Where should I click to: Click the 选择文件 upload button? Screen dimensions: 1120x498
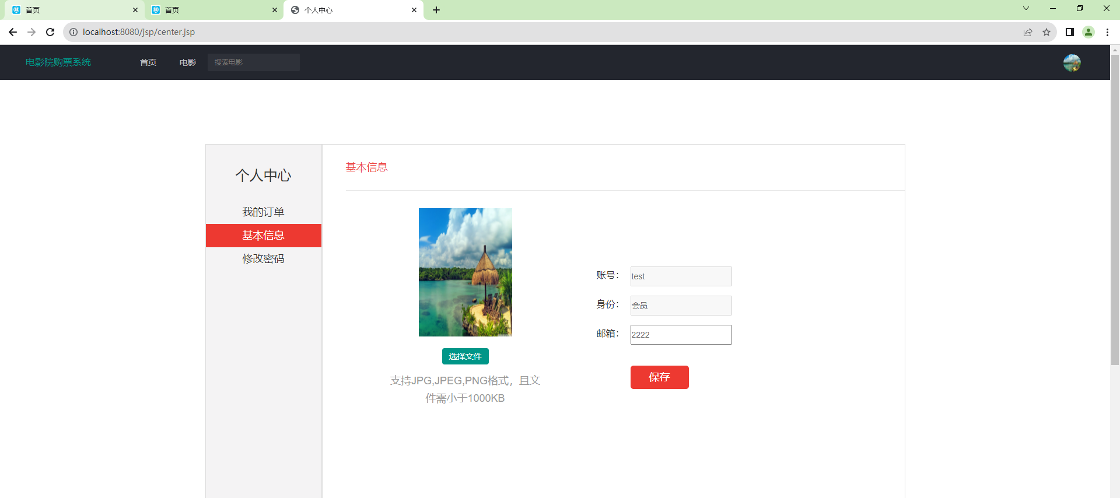[x=466, y=356]
